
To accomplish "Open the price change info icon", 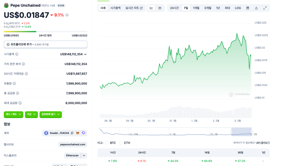I will [67, 15].
